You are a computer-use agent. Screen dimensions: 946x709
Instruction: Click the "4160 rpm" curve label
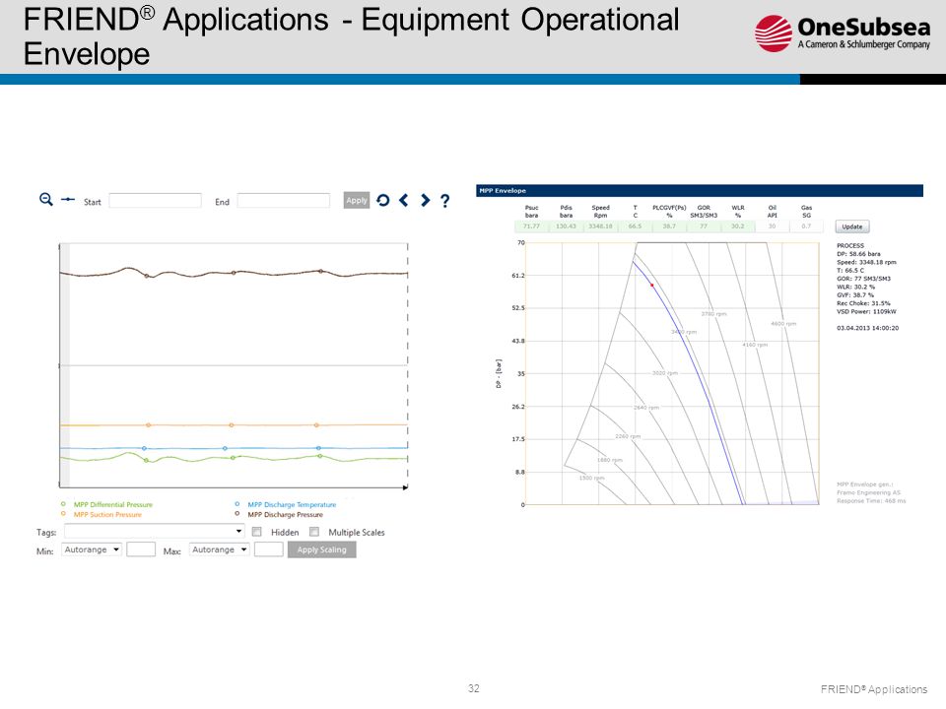pos(755,345)
